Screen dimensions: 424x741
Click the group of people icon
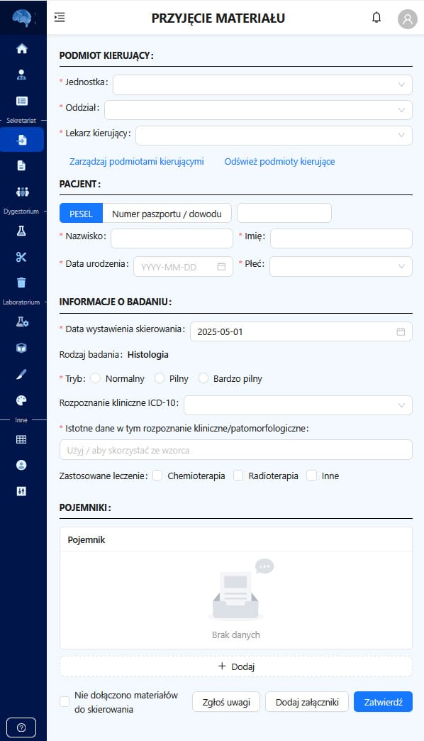[x=22, y=192]
